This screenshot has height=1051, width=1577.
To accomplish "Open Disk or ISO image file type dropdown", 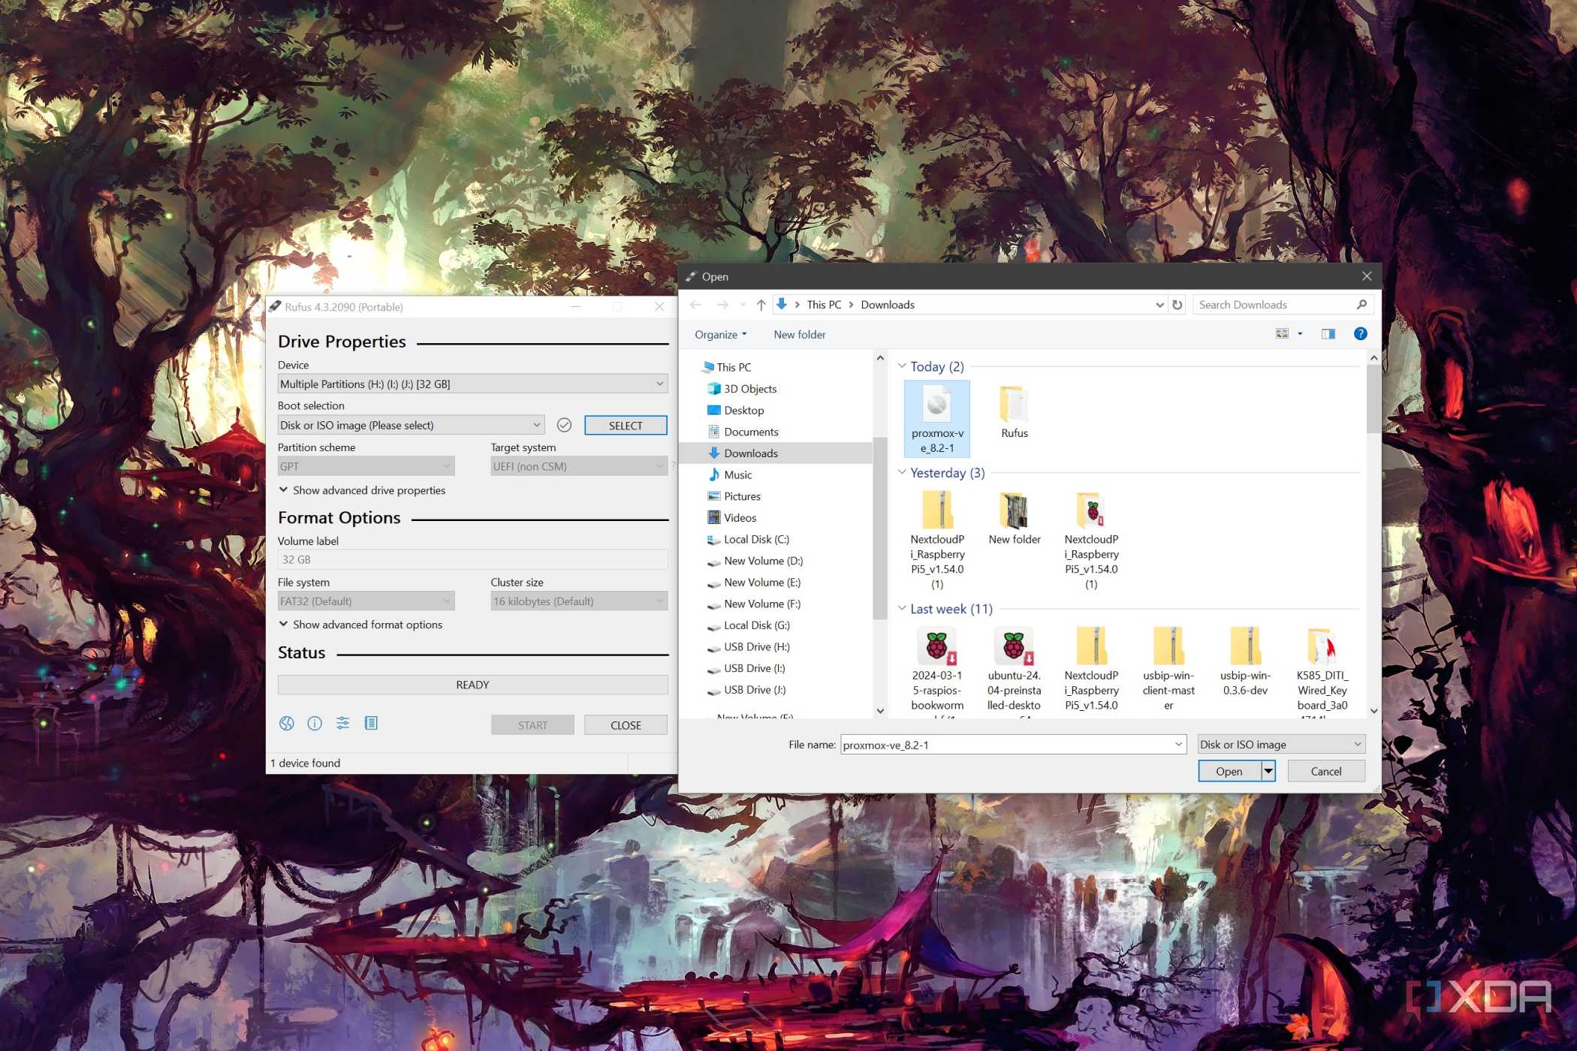I will [x=1280, y=745].
